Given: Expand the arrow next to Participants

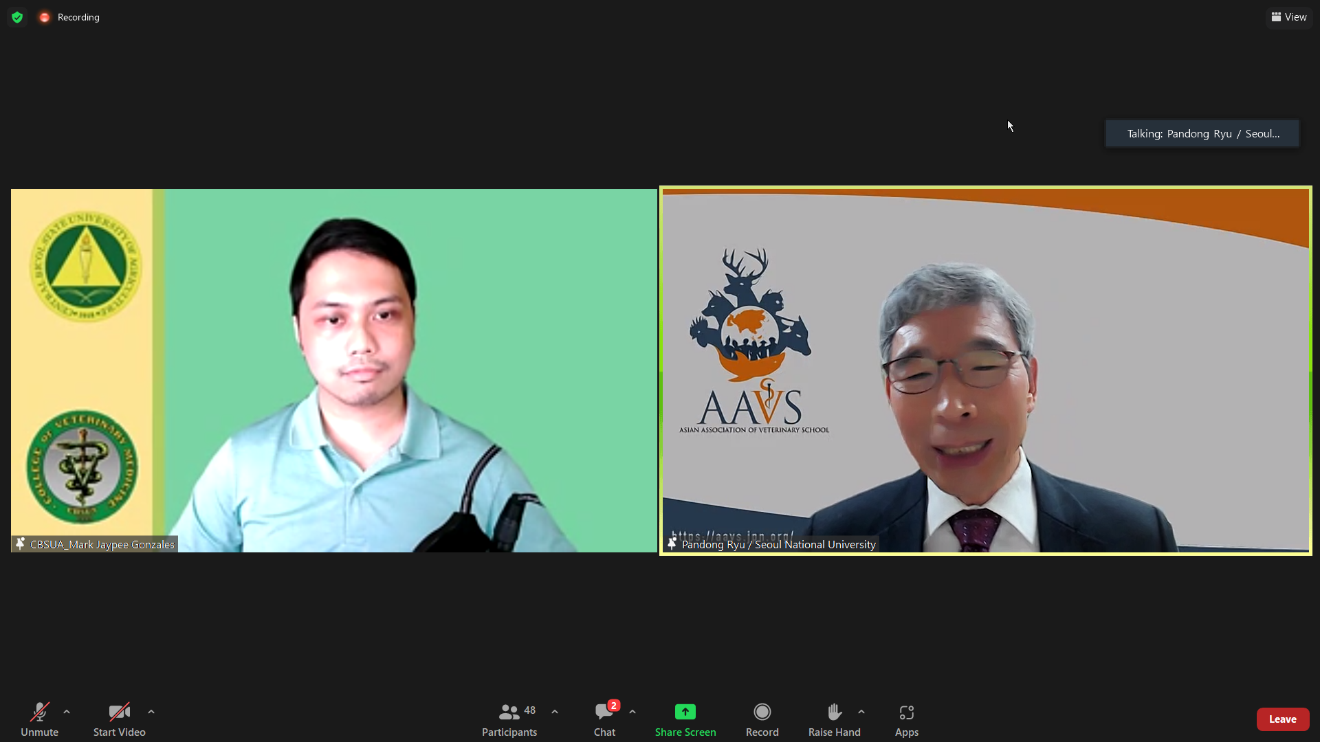Looking at the screenshot, I should [x=555, y=712].
